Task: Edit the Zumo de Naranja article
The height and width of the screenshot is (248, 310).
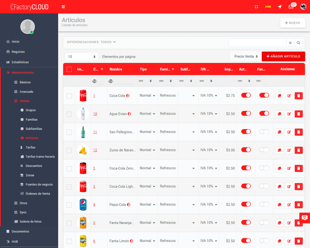Action: click(289, 150)
